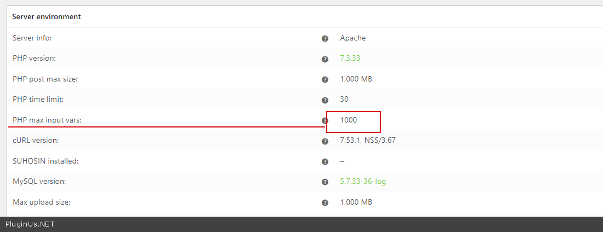Screen dimensions: 603x232
Task: Click the help icon beside Server info
Action: pos(325,38)
